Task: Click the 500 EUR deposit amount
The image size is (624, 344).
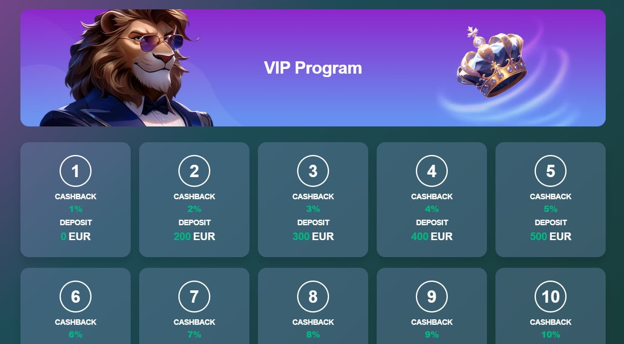Action: coord(550,236)
